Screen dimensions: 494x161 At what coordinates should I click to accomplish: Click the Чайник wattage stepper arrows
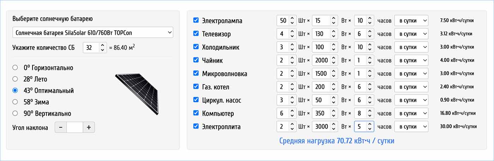click(x=334, y=60)
